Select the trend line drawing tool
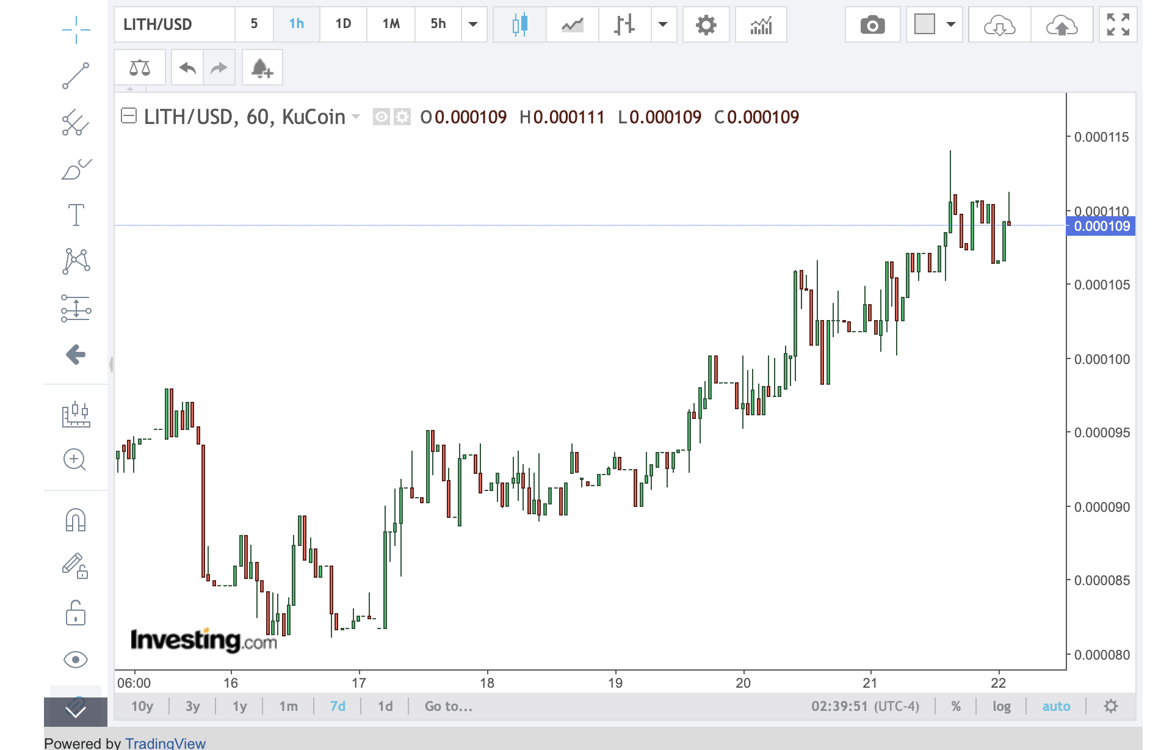The image size is (1161, 750). (76, 76)
